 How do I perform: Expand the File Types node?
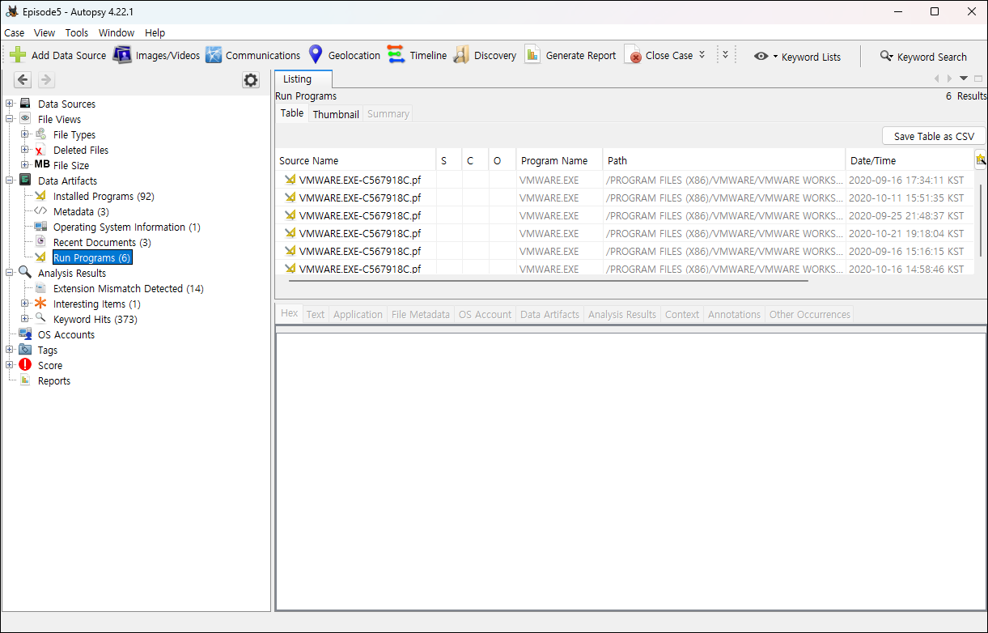point(25,134)
